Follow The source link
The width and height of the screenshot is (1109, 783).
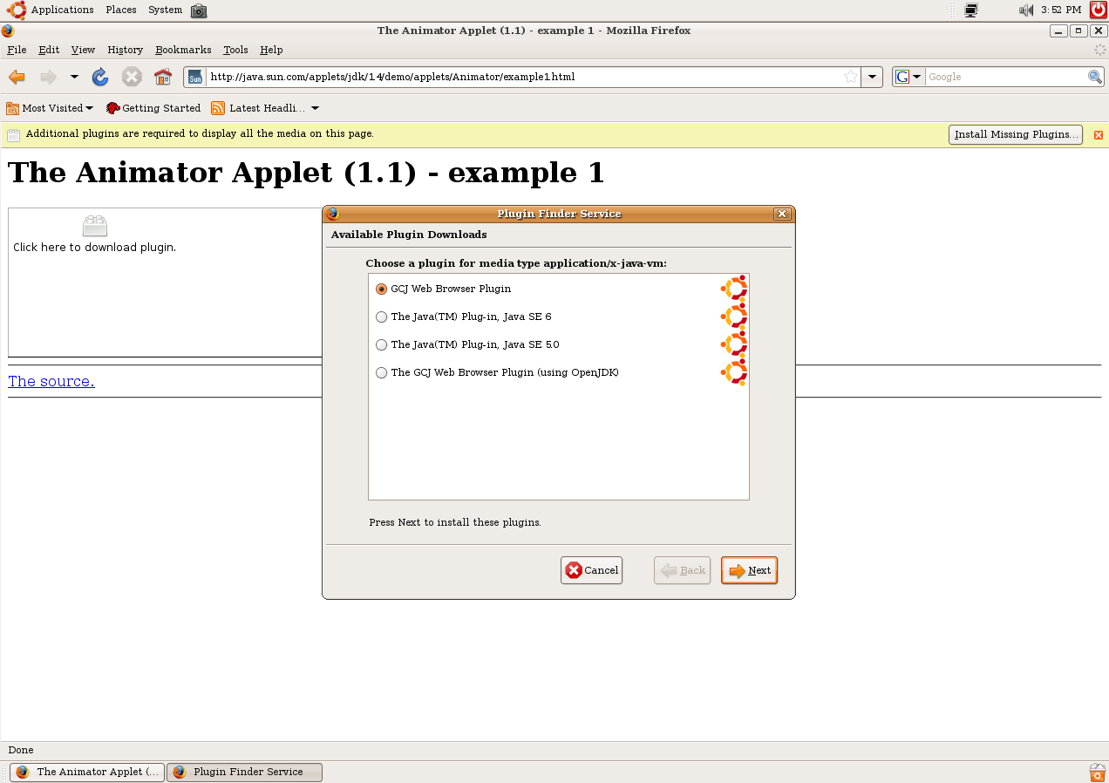tap(51, 381)
